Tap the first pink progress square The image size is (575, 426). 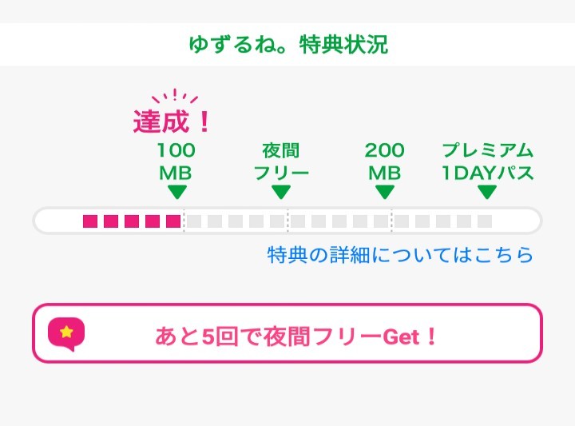(x=90, y=221)
